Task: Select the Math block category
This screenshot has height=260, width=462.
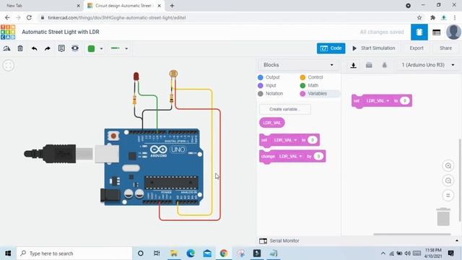Action: click(x=309, y=85)
